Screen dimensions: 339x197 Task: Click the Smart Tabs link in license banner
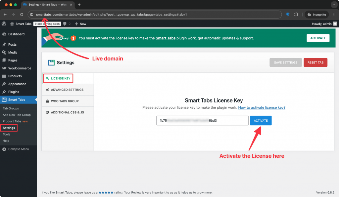(x=166, y=38)
